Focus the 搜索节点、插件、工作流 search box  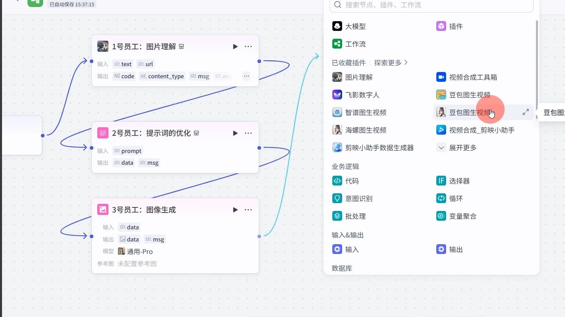pyautogui.click(x=432, y=5)
